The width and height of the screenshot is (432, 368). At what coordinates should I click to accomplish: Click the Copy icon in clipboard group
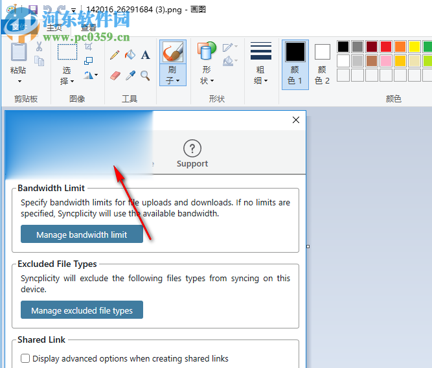point(39,61)
